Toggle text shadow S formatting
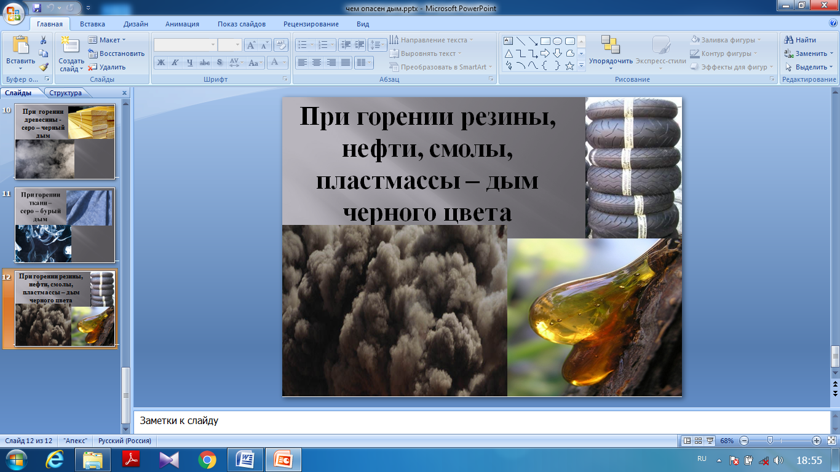The image size is (840, 472). pyautogui.click(x=220, y=62)
